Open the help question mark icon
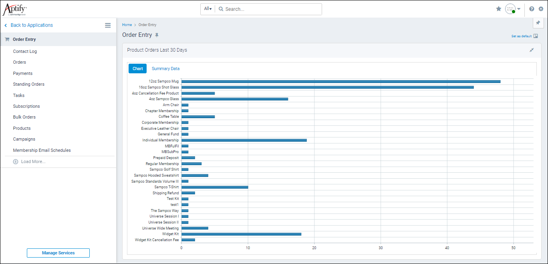Image resolution: width=548 pixels, height=264 pixels. click(x=532, y=9)
